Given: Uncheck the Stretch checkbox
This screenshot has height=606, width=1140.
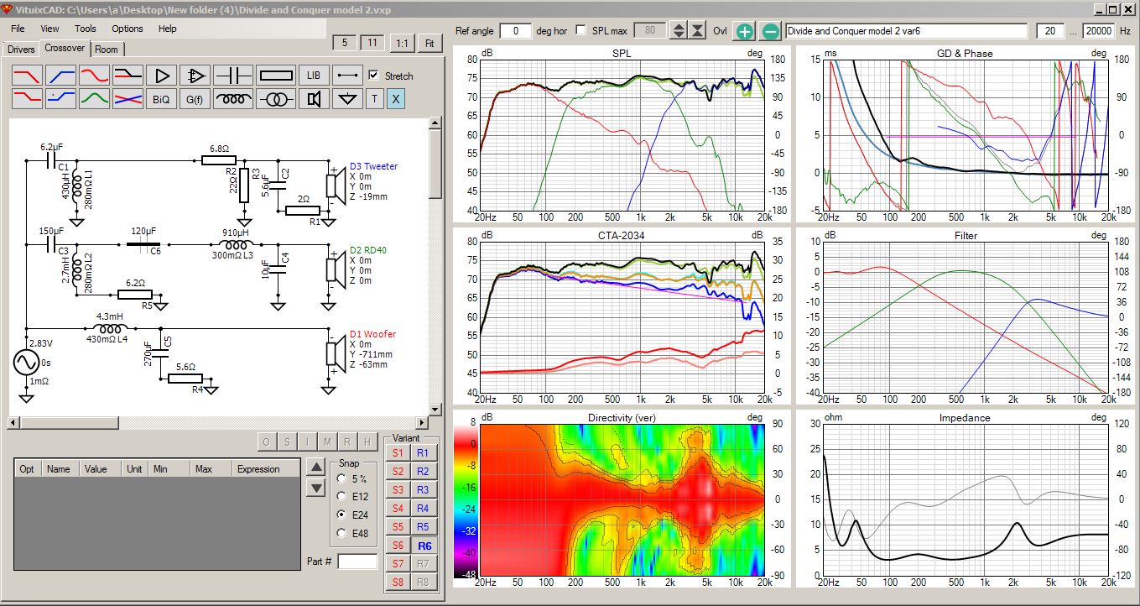Looking at the screenshot, I should coord(374,76).
